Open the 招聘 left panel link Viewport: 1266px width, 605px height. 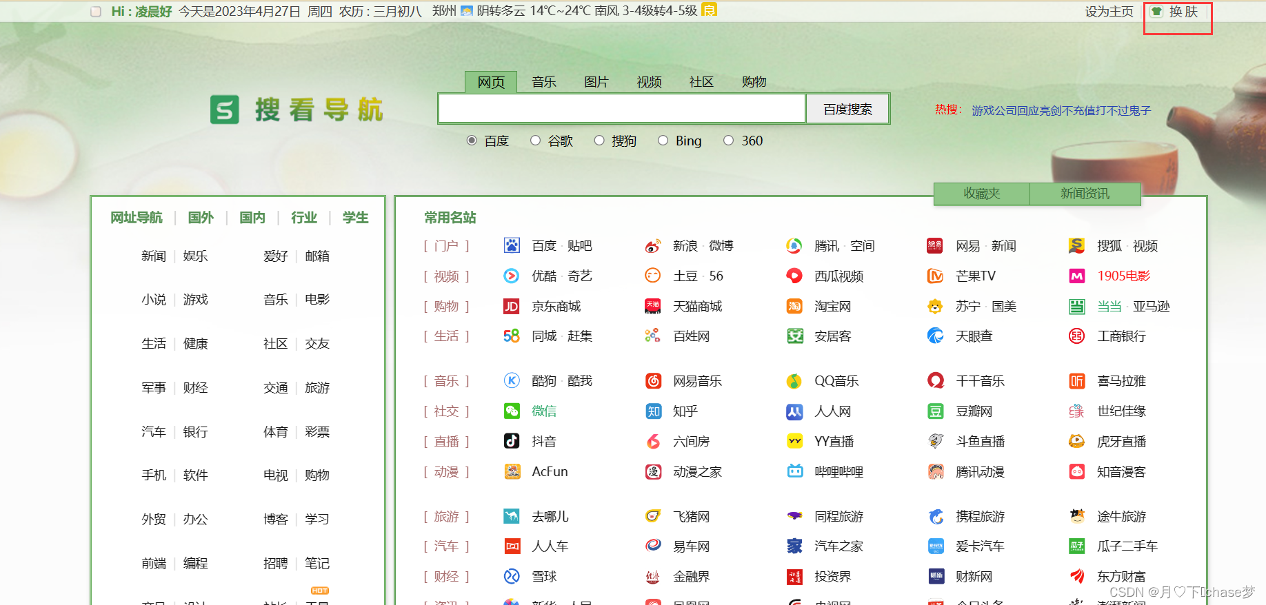coord(276,563)
